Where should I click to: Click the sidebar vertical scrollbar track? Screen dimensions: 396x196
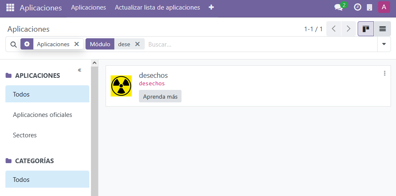[94, 131]
